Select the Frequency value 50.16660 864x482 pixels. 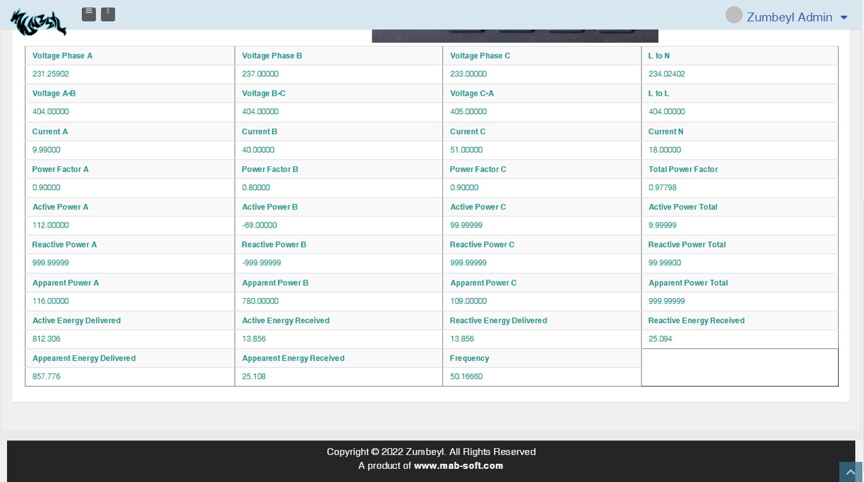click(466, 376)
